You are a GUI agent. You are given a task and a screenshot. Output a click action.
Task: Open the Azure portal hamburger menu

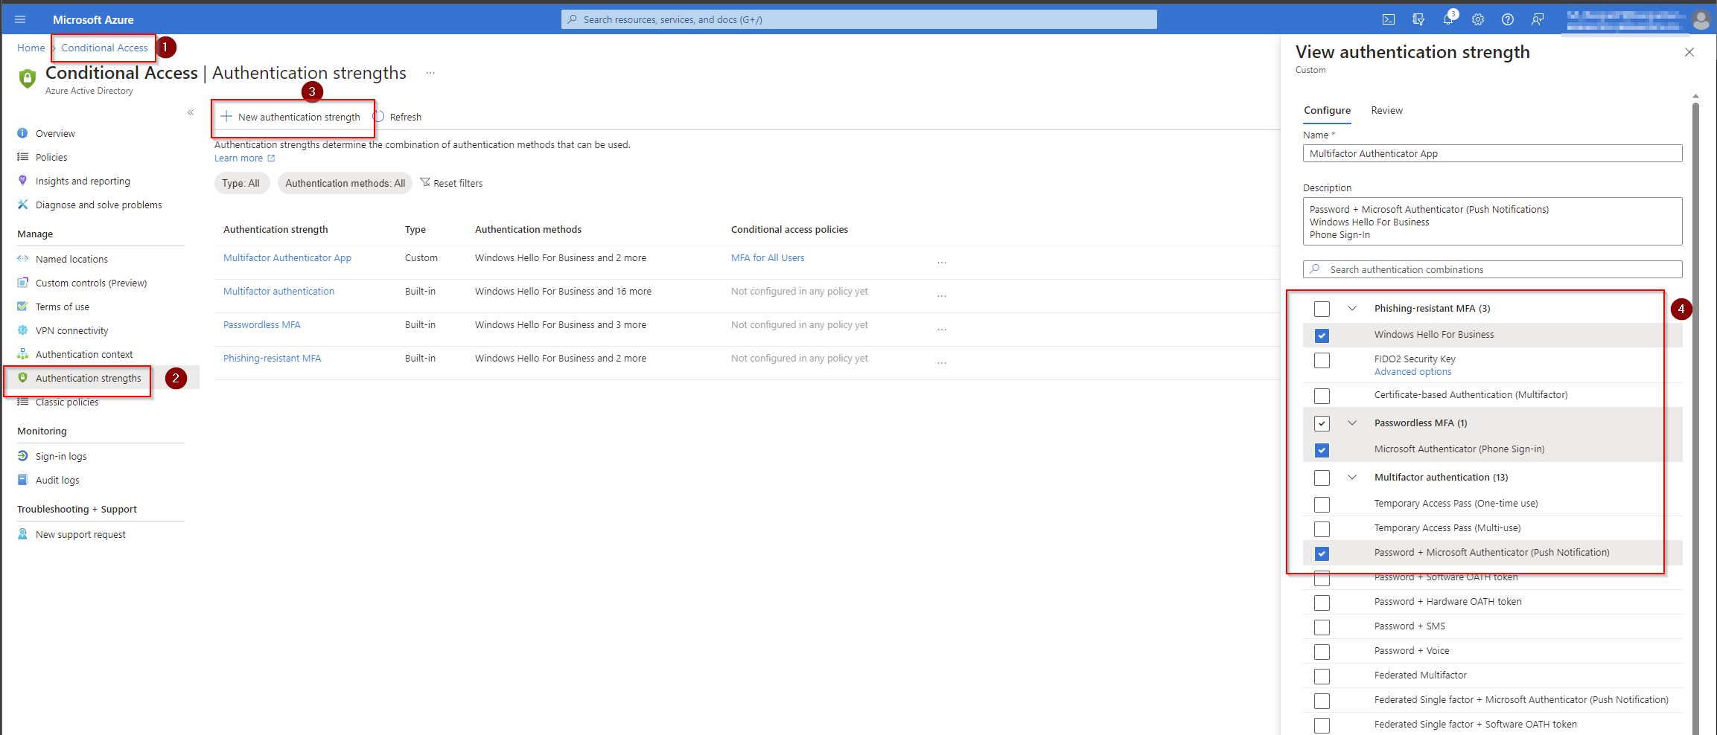tap(20, 19)
